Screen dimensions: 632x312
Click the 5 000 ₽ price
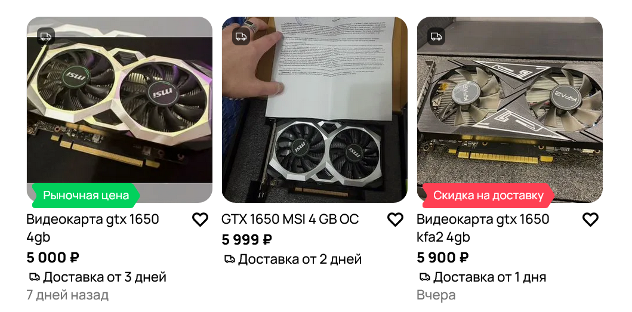tap(53, 257)
